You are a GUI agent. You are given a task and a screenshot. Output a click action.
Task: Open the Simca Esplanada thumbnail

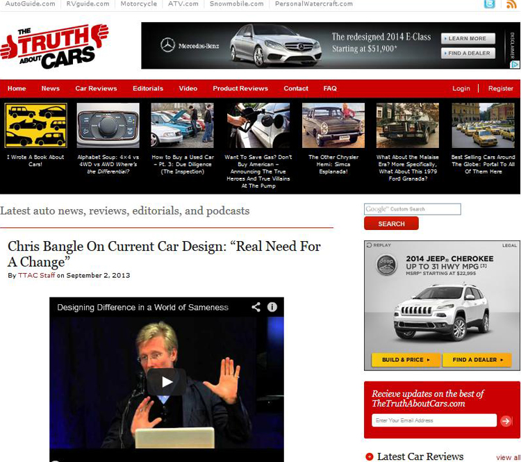(333, 125)
